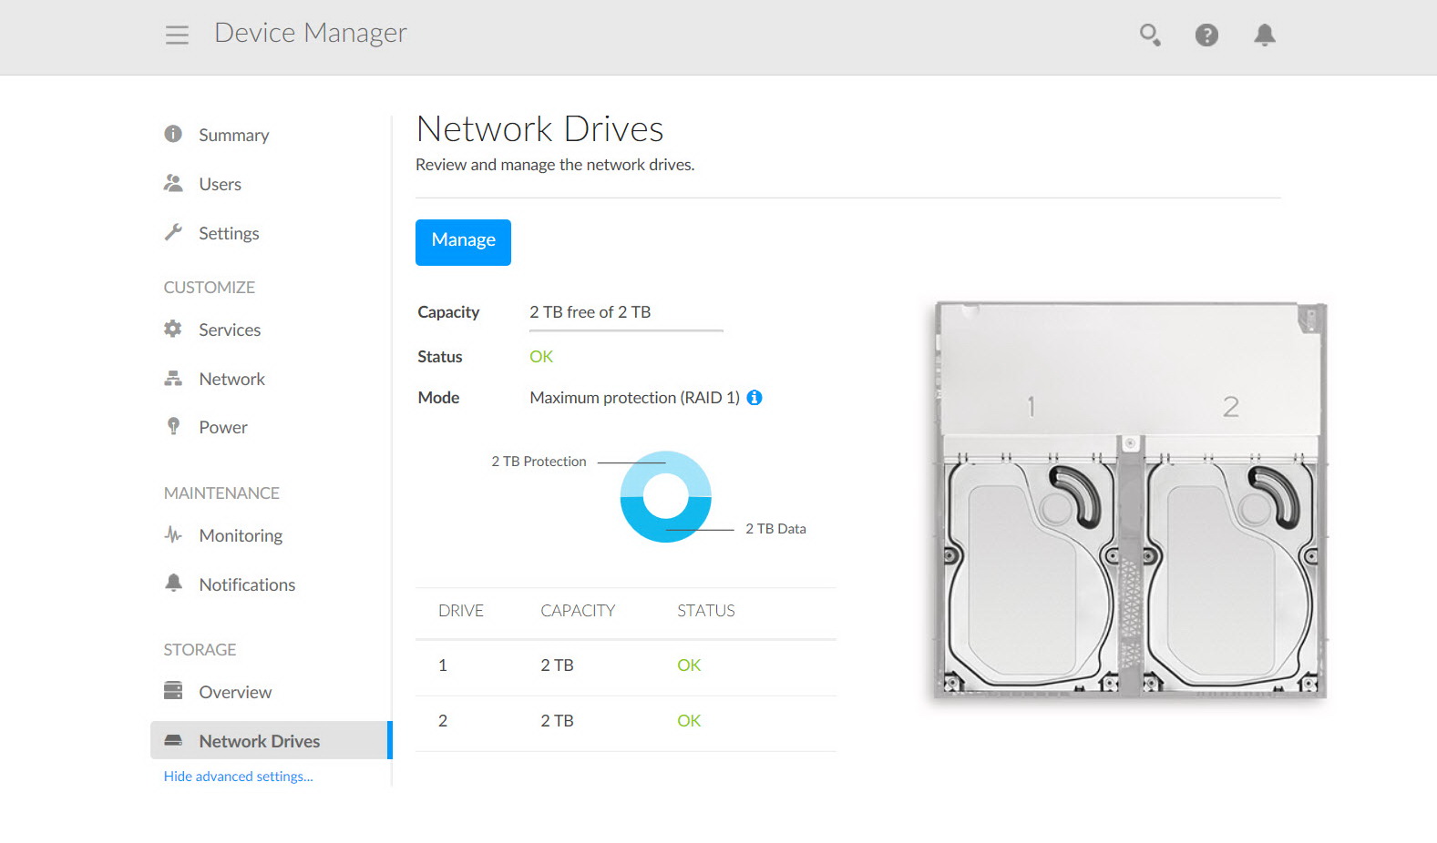Click the Network Drives drive icon
Image resolution: width=1437 pixels, height=843 pixels.
click(x=173, y=740)
